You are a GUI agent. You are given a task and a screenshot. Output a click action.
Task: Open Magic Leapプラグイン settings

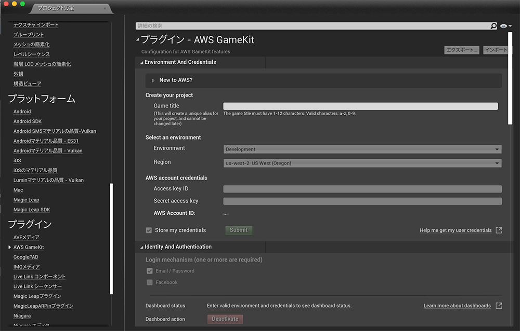(x=37, y=296)
